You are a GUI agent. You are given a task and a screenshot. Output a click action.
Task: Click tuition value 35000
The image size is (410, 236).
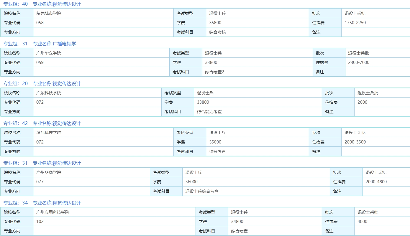[x=215, y=142]
